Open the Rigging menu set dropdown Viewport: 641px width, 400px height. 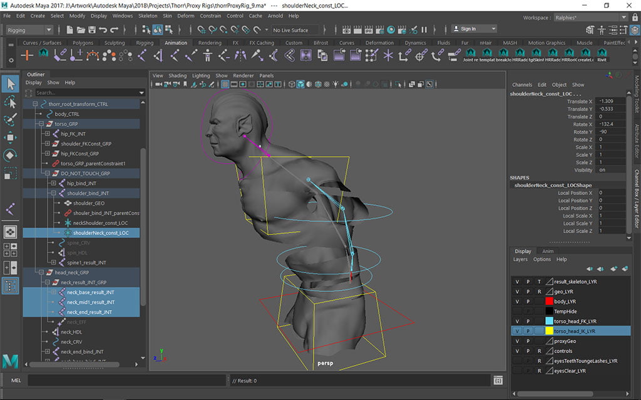(x=30, y=30)
